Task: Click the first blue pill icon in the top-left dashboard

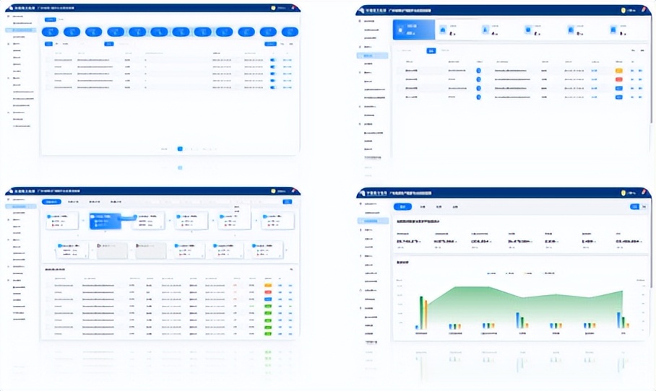Action: pyautogui.click(x=51, y=32)
